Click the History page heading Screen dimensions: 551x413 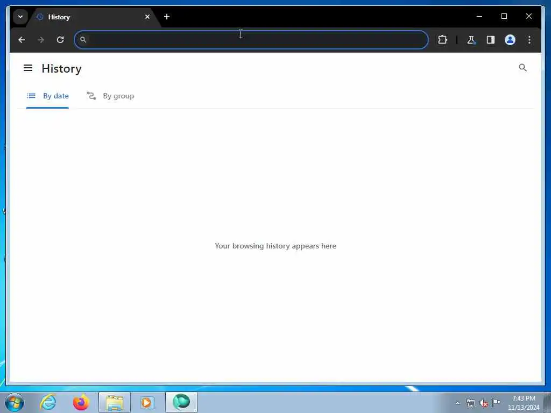coord(61,68)
